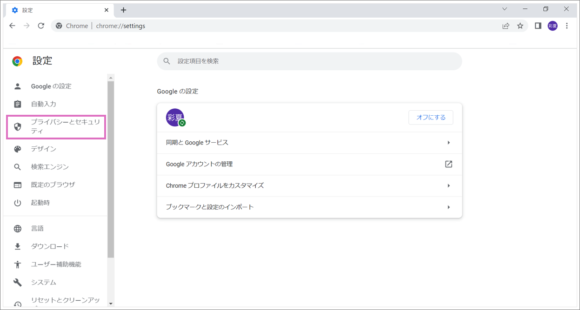Click the 設定項目を検索 search field
Screen dimensions: 580x310
point(309,61)
